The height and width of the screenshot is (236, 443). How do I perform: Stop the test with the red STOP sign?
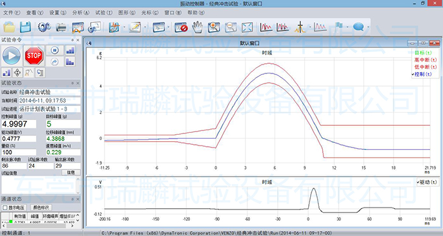tap(34, 56)
